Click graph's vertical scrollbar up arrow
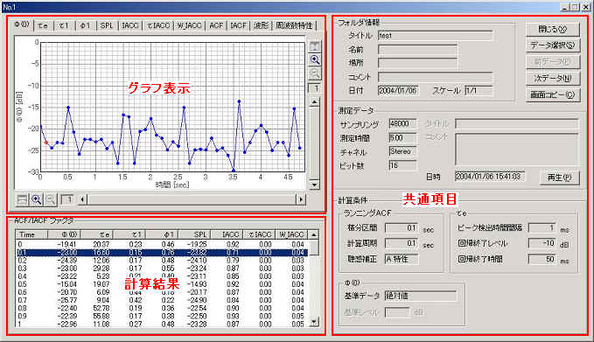The width and height of the screenshot is (594, 342). pos(314,101)
